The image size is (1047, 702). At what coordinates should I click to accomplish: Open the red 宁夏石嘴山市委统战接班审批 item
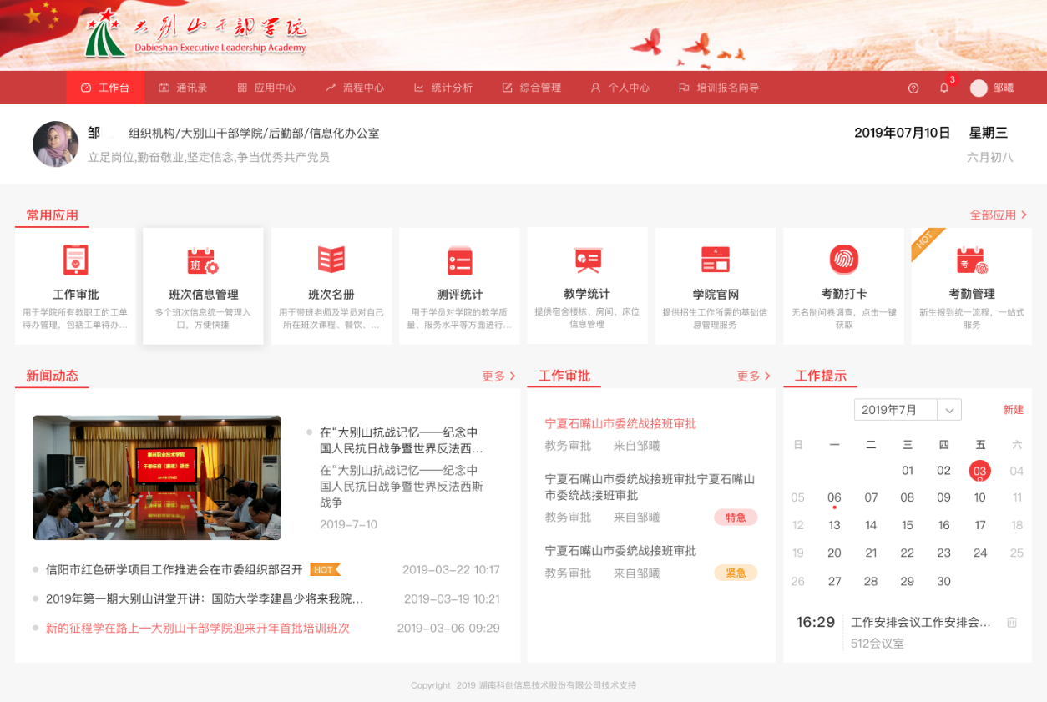tap(620, 424)
